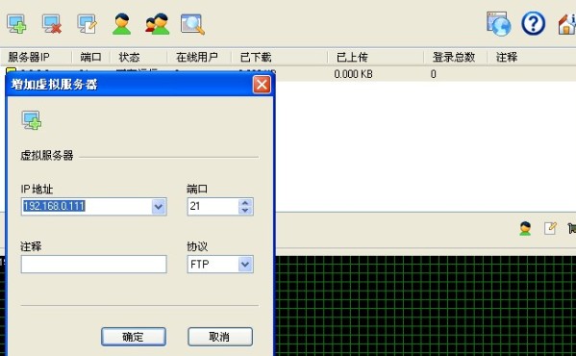The width and height of the screenshot is (576, 356).
Task: Click the add virtual server toolbar icon
Action: (x=16, y=24)
